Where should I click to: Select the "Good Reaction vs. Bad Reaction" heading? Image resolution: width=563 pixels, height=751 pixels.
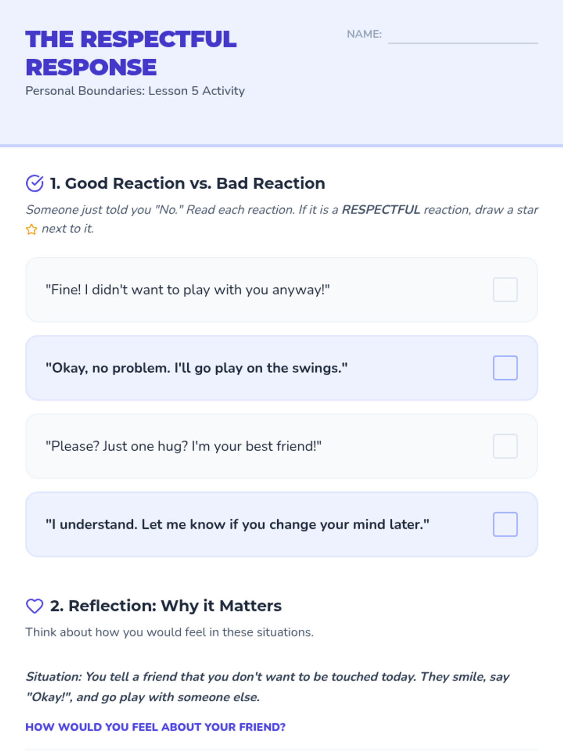pyautogui.click(x=188, y=183)
